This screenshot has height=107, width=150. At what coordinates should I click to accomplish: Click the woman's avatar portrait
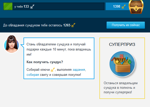11,44
